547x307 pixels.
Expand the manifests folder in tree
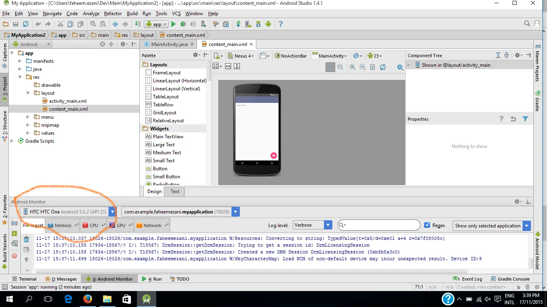tap(20, 61)
